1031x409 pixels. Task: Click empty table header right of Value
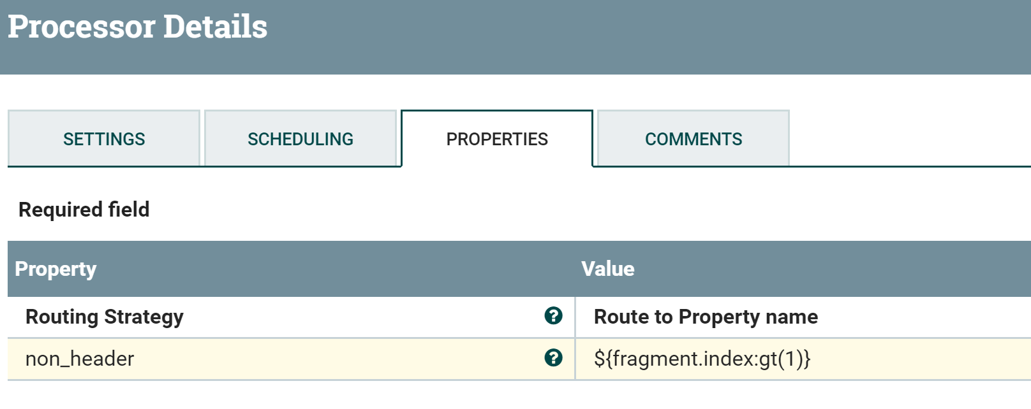pyautogui.click(x=829, y=269)
